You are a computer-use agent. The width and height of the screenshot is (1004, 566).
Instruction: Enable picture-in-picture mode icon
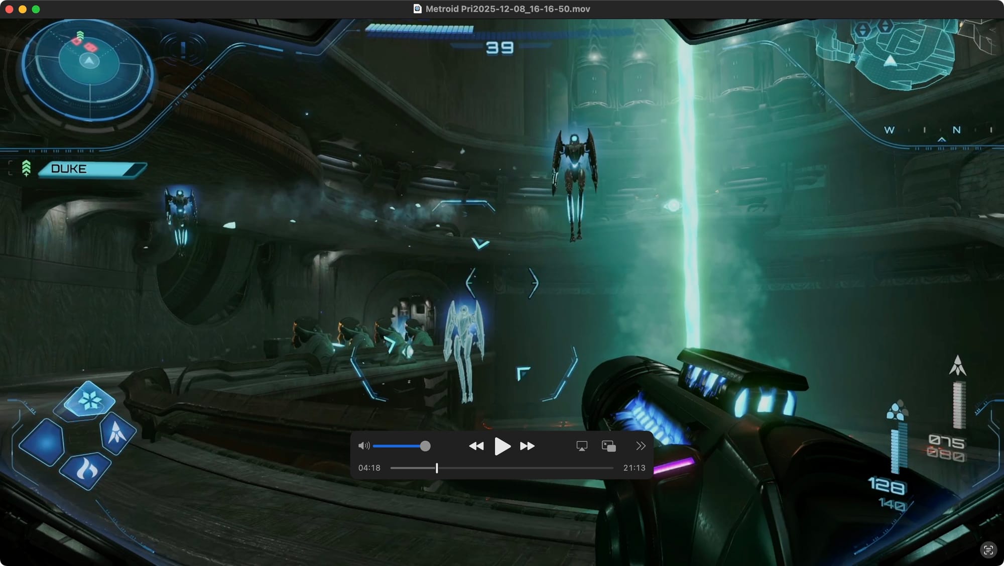[x=608, y=446]
